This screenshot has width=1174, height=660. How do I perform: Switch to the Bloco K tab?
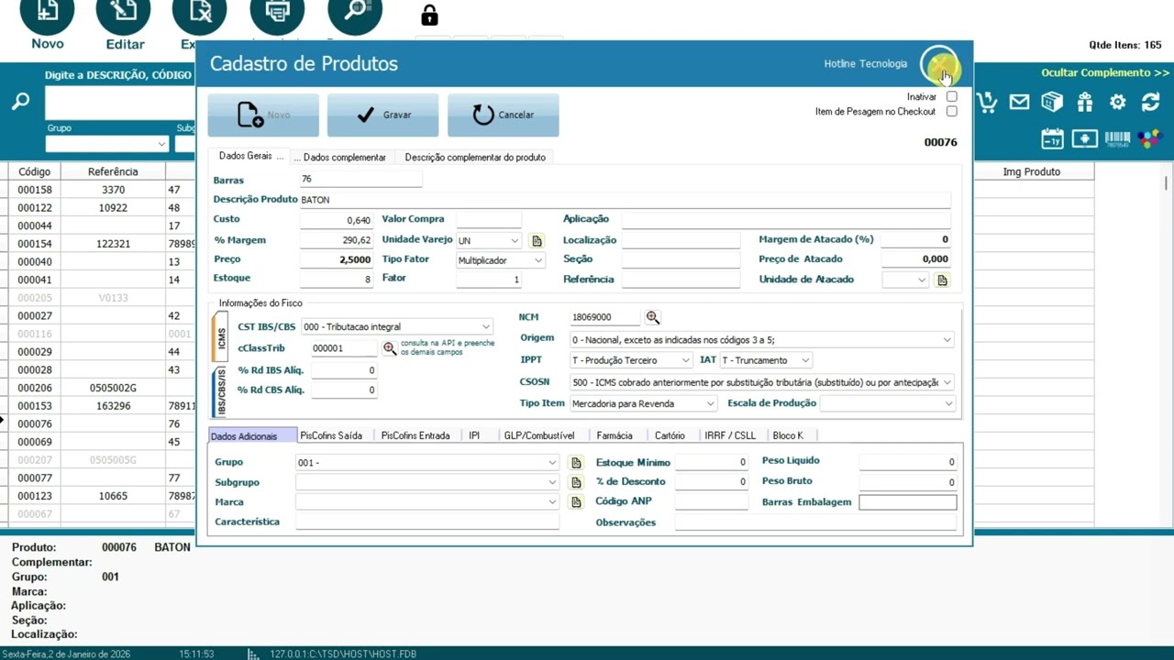pos(788,435)
